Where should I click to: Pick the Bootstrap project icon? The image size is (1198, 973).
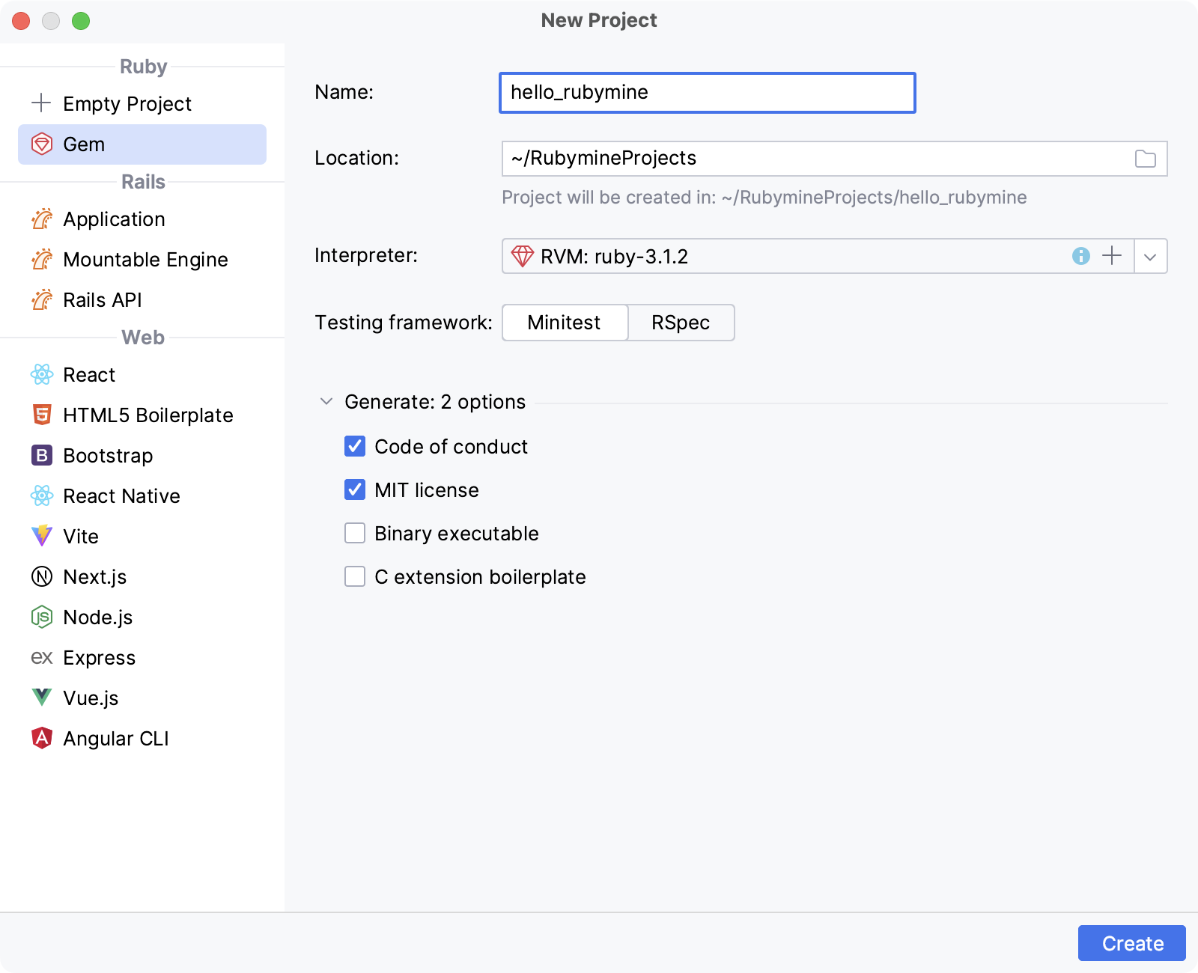42,455
